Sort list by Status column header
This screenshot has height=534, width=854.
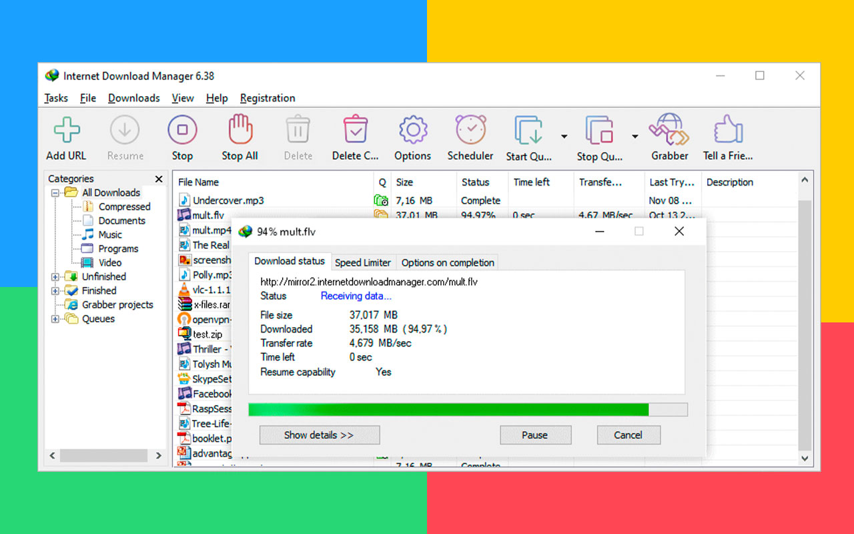click(482, 182)
